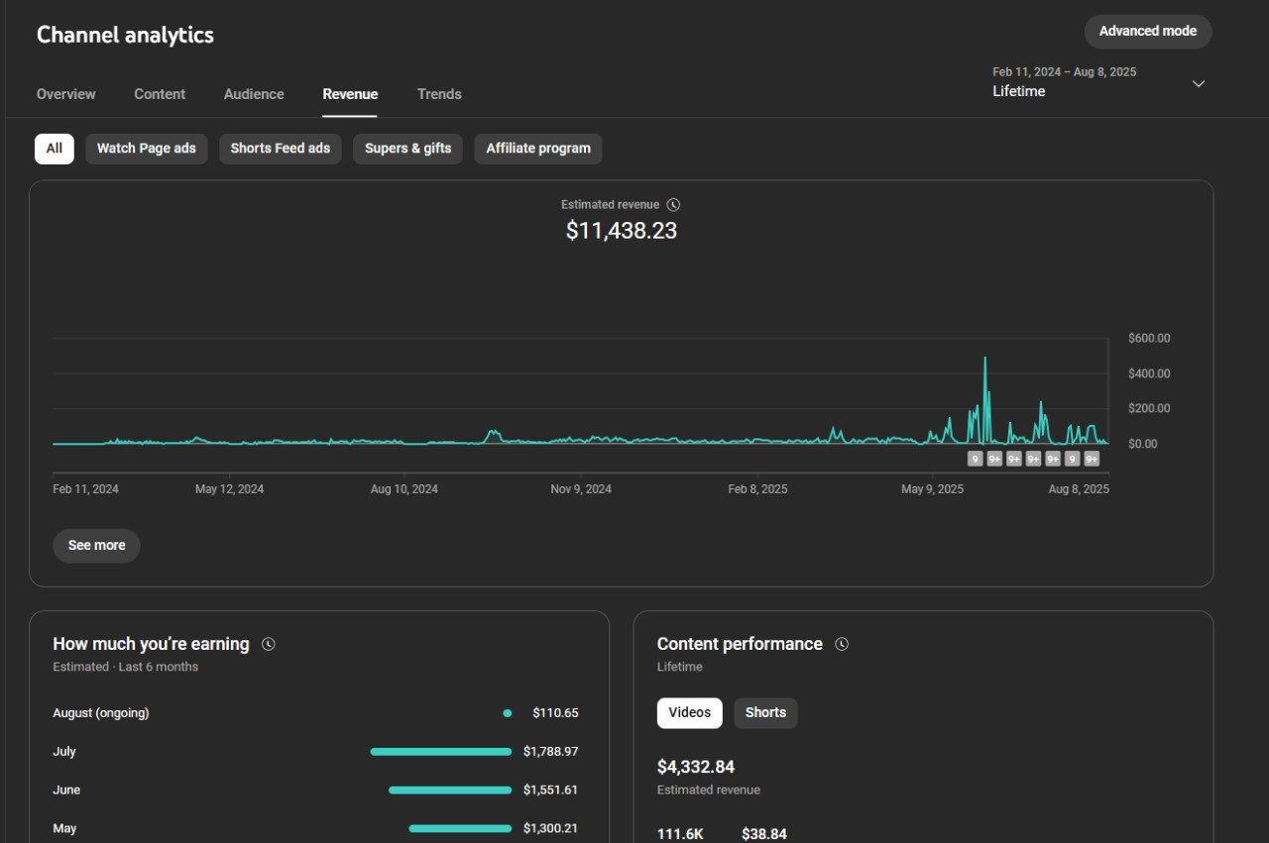
Task: Click the clock icon beside Estimated revenue
Action: tap(673, 205)
